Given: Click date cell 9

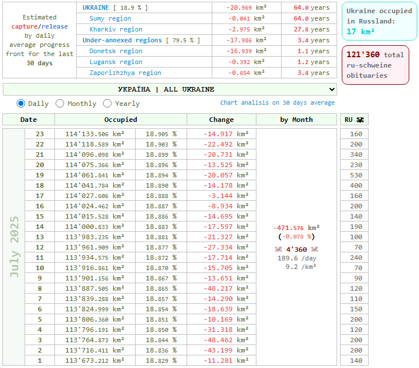Looking at the screenshot, I should [39, 278].
